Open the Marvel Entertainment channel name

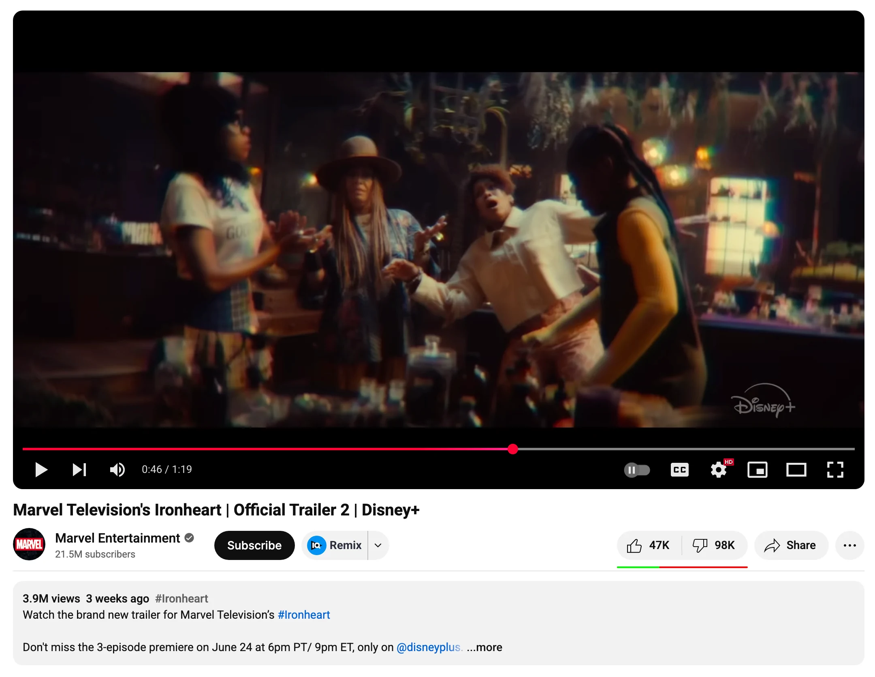pos(117,538)
